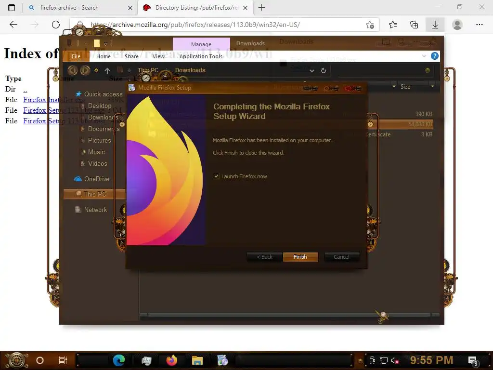
Task: Open Quick Access Toolbar customize dropdown
Action: point(105,43)
